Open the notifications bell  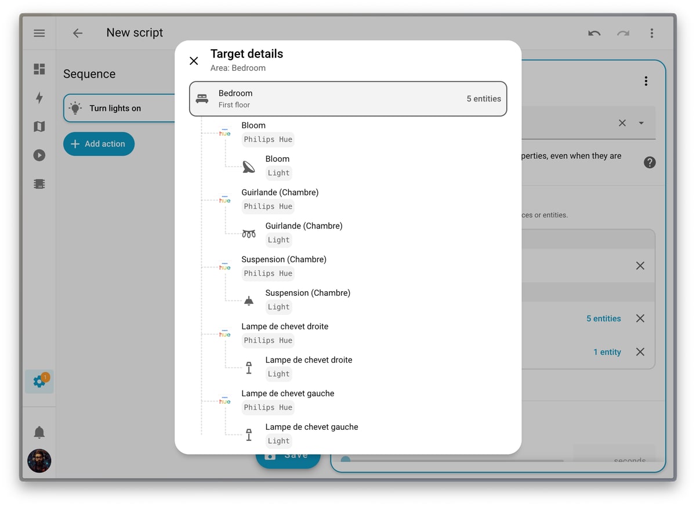pos(39,432)
